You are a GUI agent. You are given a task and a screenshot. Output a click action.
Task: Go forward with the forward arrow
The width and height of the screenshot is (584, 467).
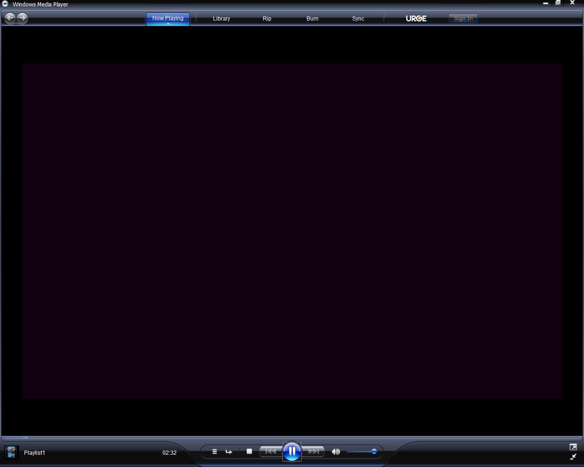click(x=22, y=18)
